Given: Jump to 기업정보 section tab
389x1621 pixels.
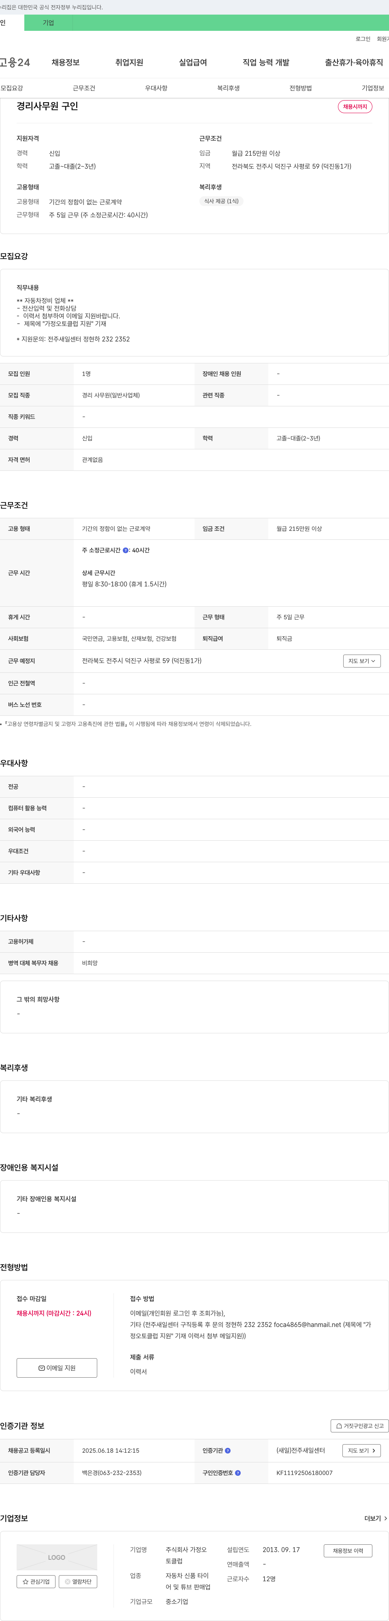Looking at the screenshot, I should click(x=373, y=88).
